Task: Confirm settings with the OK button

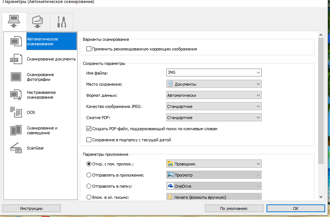Action: click(296, 208)
